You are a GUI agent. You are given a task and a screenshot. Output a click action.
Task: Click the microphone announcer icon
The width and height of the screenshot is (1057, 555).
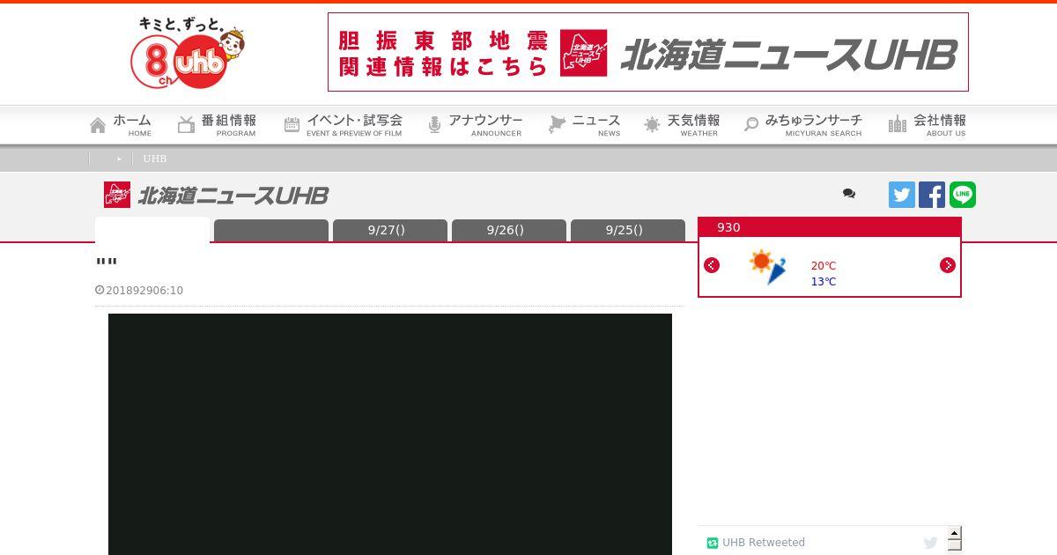434,125
